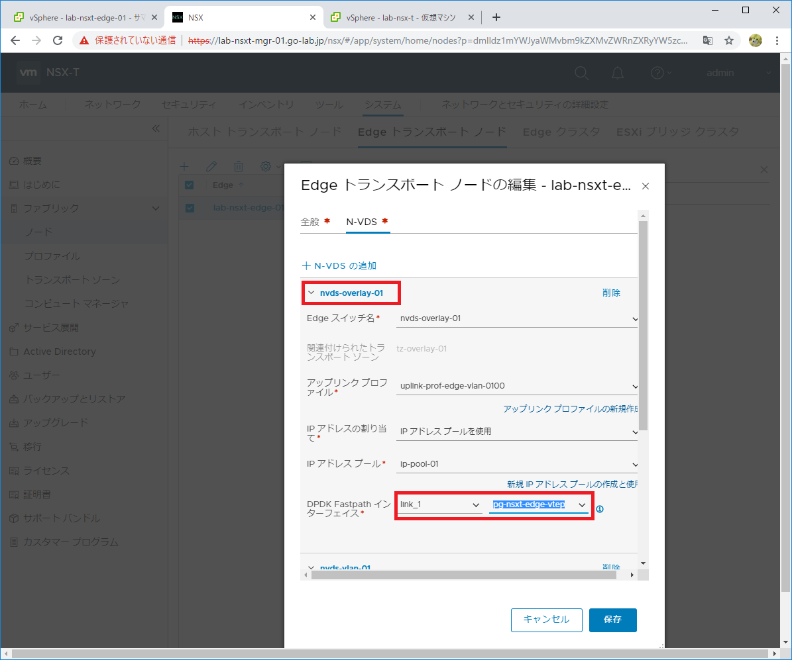Open the ホスト トランスポート ノード tab

(264, 132)
